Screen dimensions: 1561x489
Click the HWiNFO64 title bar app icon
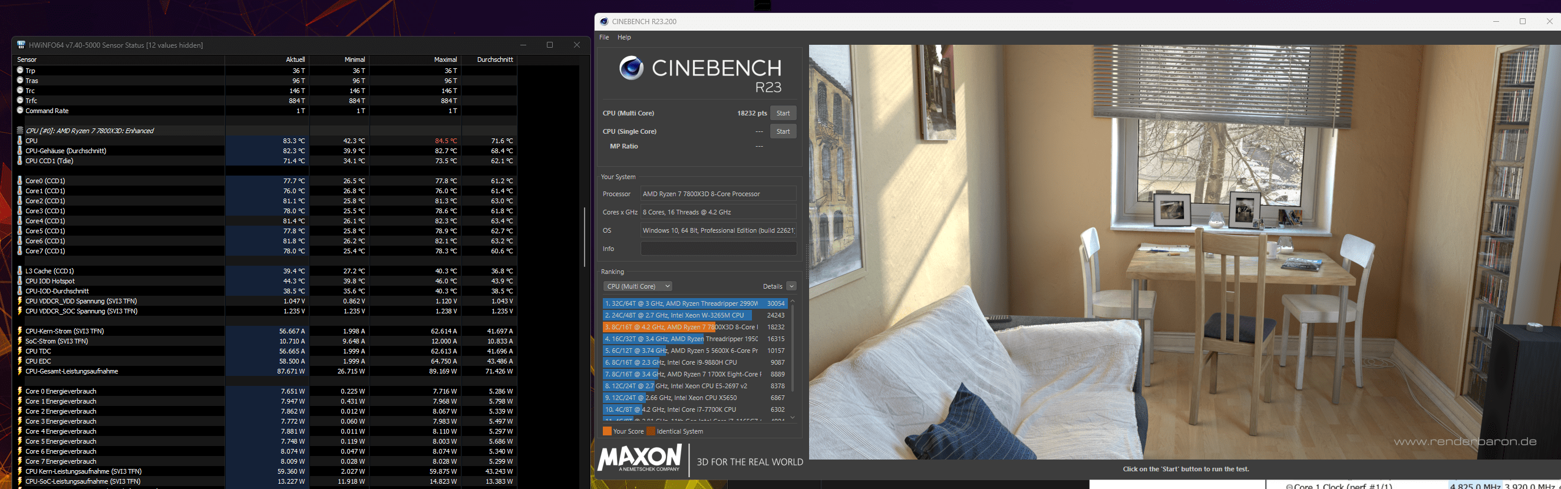click(21, 45)
